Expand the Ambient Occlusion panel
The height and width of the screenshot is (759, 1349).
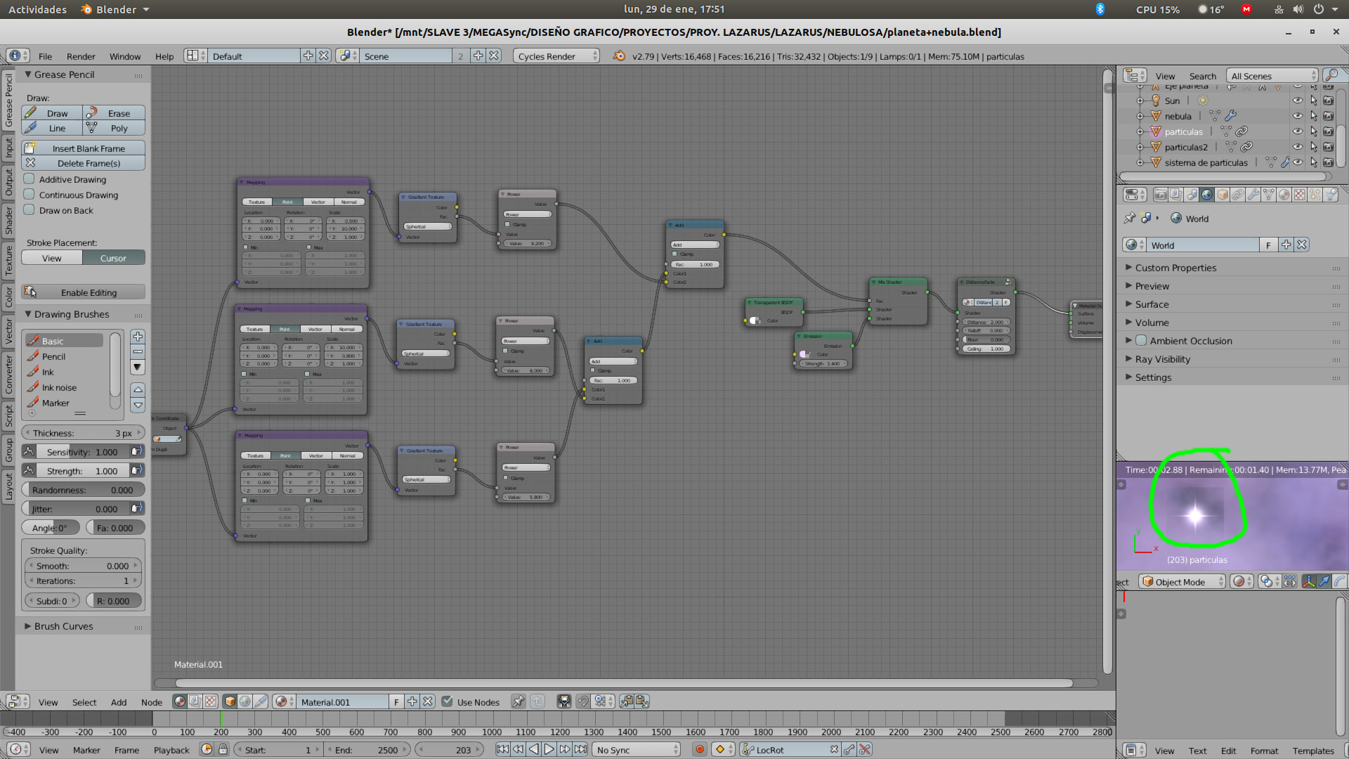[x=1129, y=341]
